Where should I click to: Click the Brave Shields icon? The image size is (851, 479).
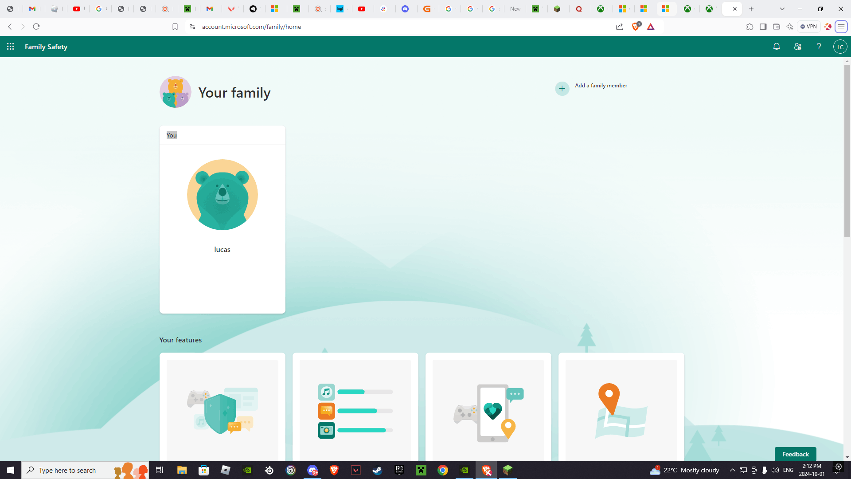coord(636,27)
